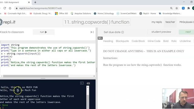
Task: Click the console input/redirect icon
Action: (82, 83)
